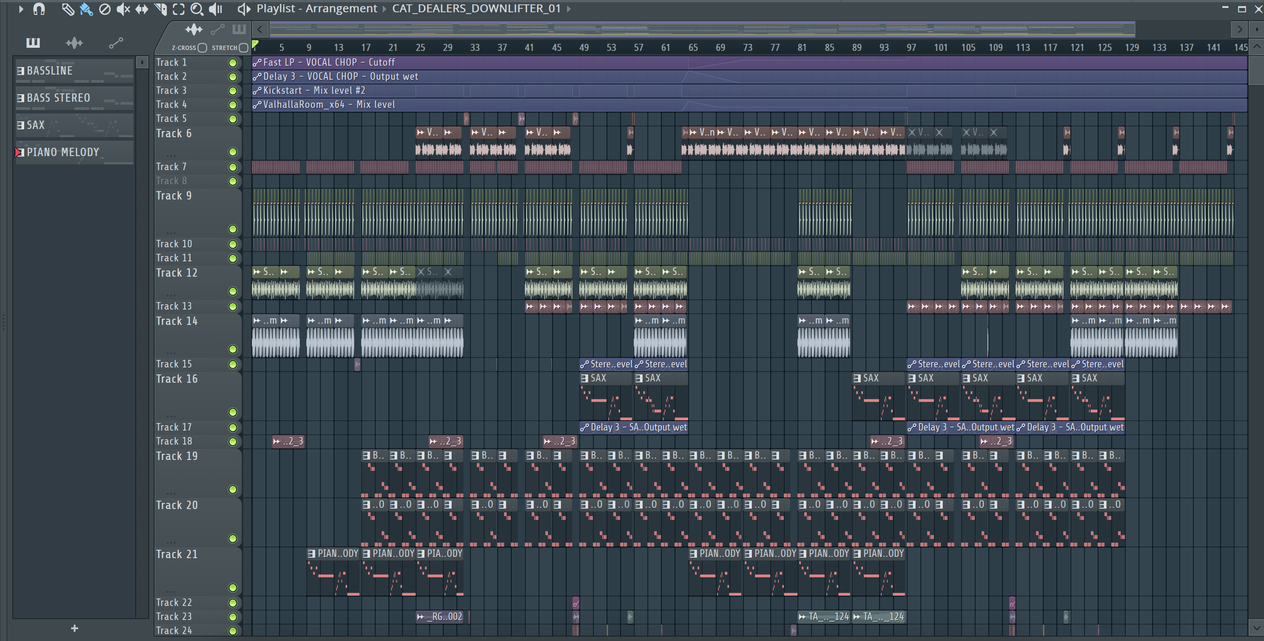This screenshot has height=641, width=1264.
Task: Select the BASS STEREO pattern
Action: point(74,98)
